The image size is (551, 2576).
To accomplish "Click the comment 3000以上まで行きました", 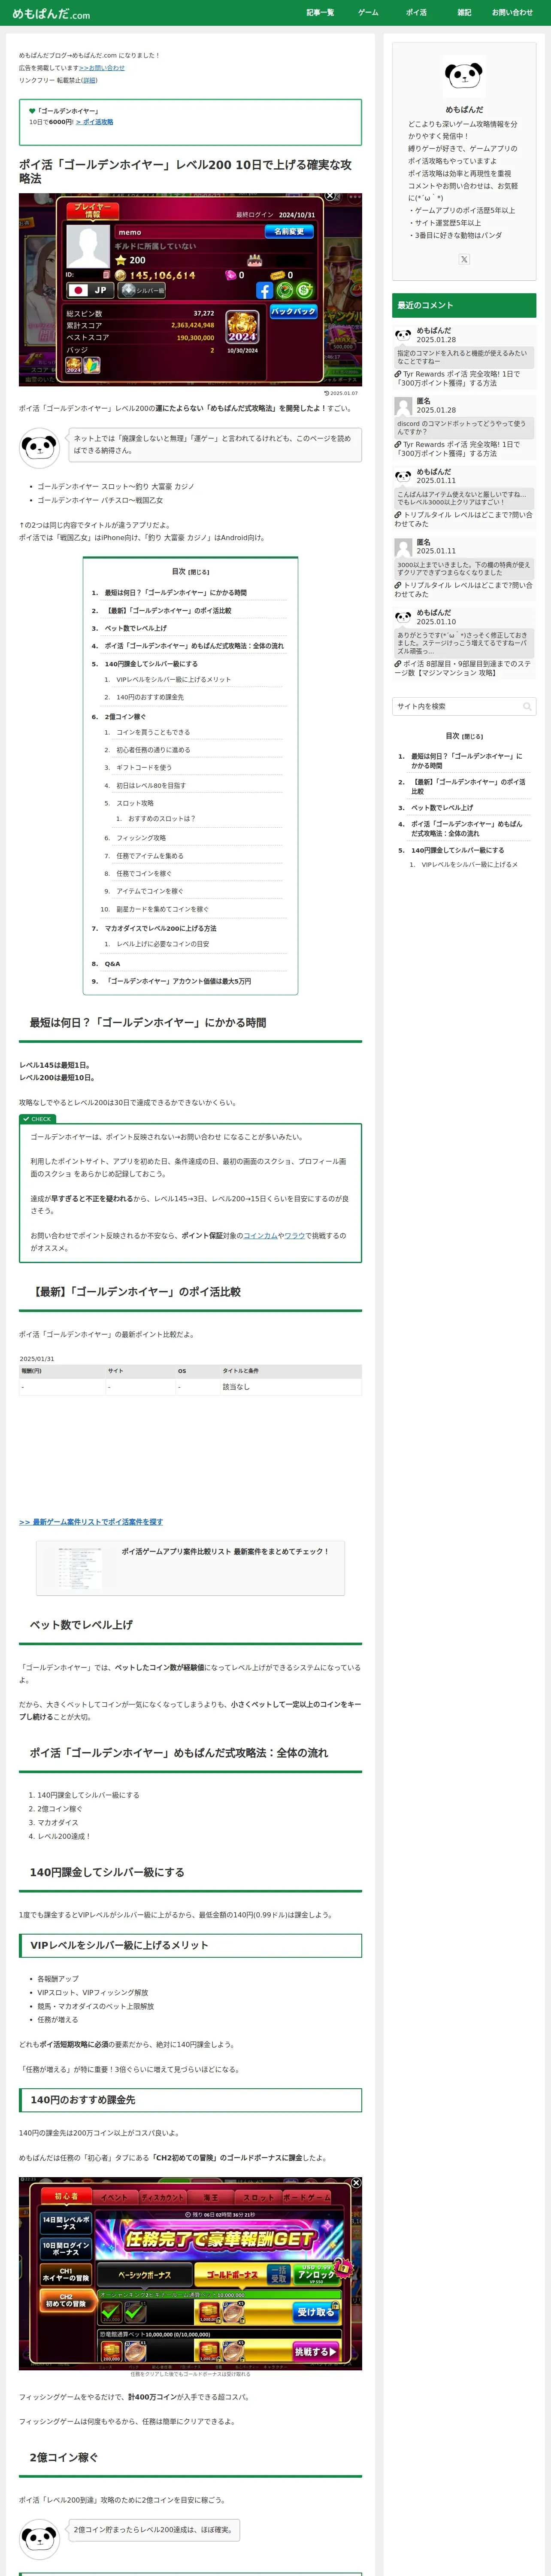I will 464,569.
